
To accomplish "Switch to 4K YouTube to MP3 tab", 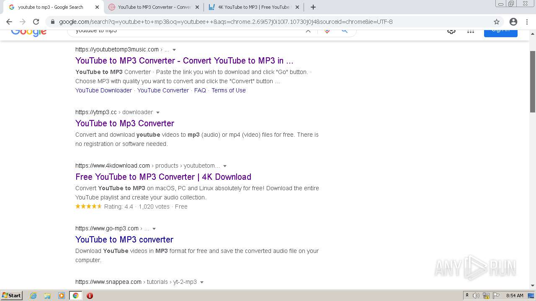I will click(254, 7).
